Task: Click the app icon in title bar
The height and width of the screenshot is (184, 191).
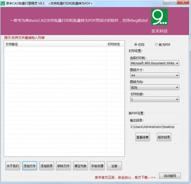Action: (x=3, y=3)
